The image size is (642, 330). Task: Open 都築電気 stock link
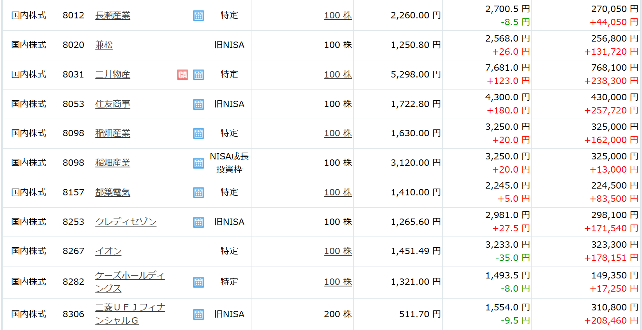[x=113, y=192]
